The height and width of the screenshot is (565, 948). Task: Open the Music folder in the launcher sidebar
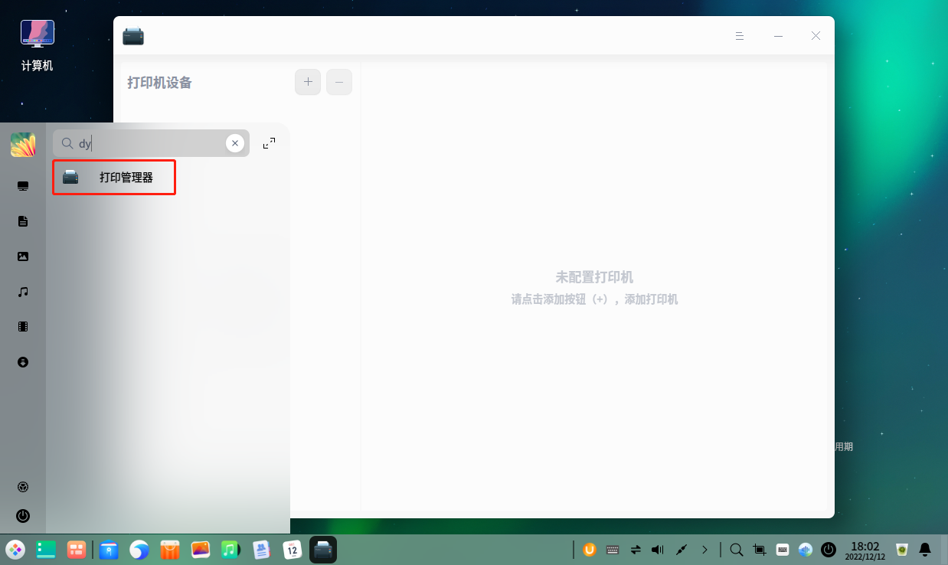click(23, 292)
